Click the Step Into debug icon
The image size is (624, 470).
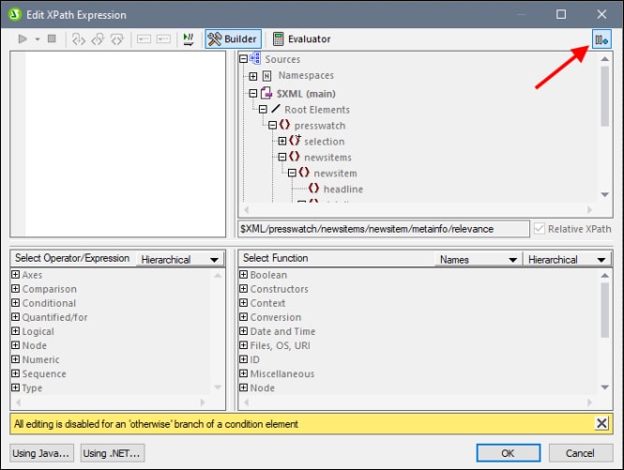click(x=79, y=39)
